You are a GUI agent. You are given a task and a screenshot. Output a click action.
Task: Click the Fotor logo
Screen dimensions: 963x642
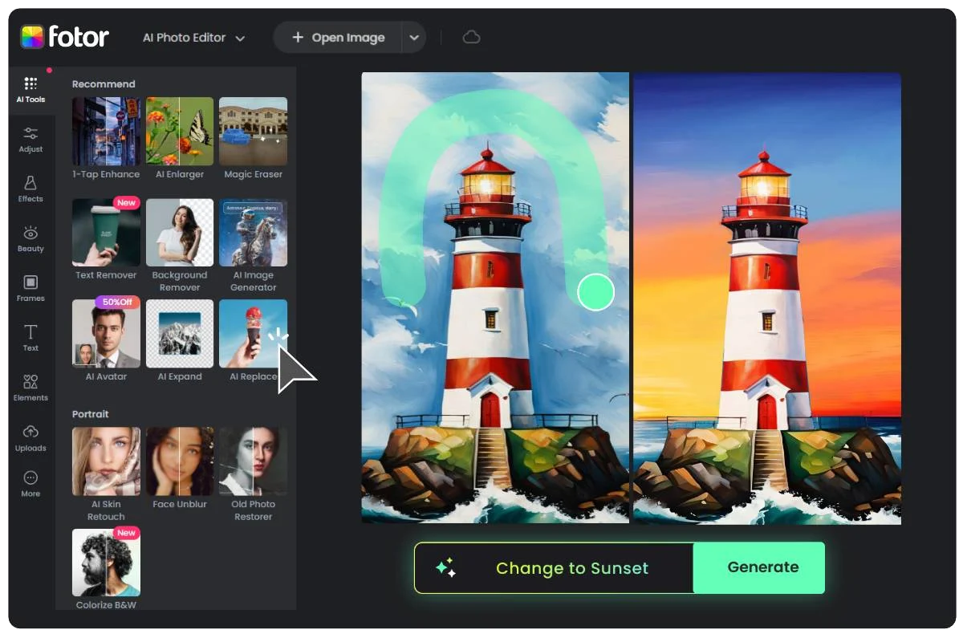coord(65,37)
